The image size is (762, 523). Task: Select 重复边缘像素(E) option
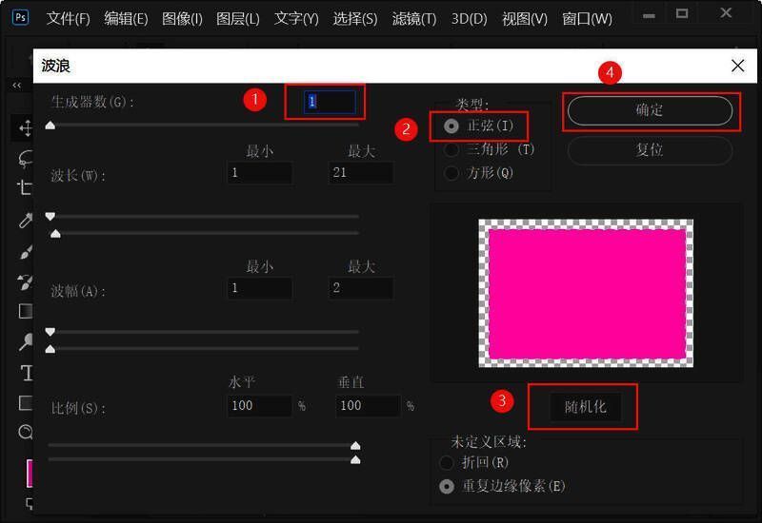point(502,486)
